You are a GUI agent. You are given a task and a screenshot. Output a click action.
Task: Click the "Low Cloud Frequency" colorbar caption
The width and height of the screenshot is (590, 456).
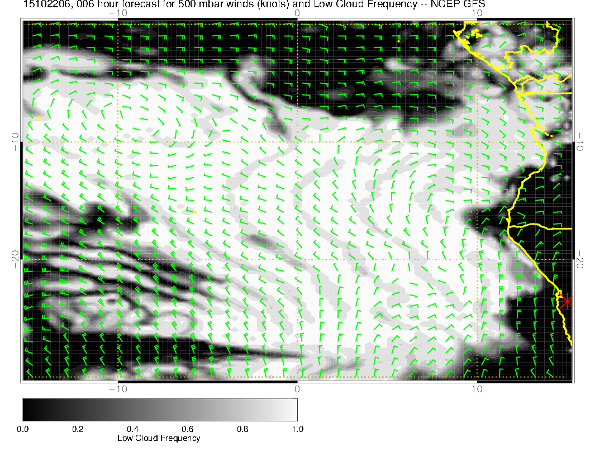[x=159, y=438]
